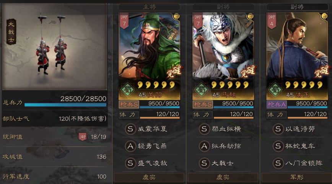Screen dimensions: 332x184
Task: Click the red 御 icon beside 统御值
Action: pyautogui.click(x=83, y=137)
